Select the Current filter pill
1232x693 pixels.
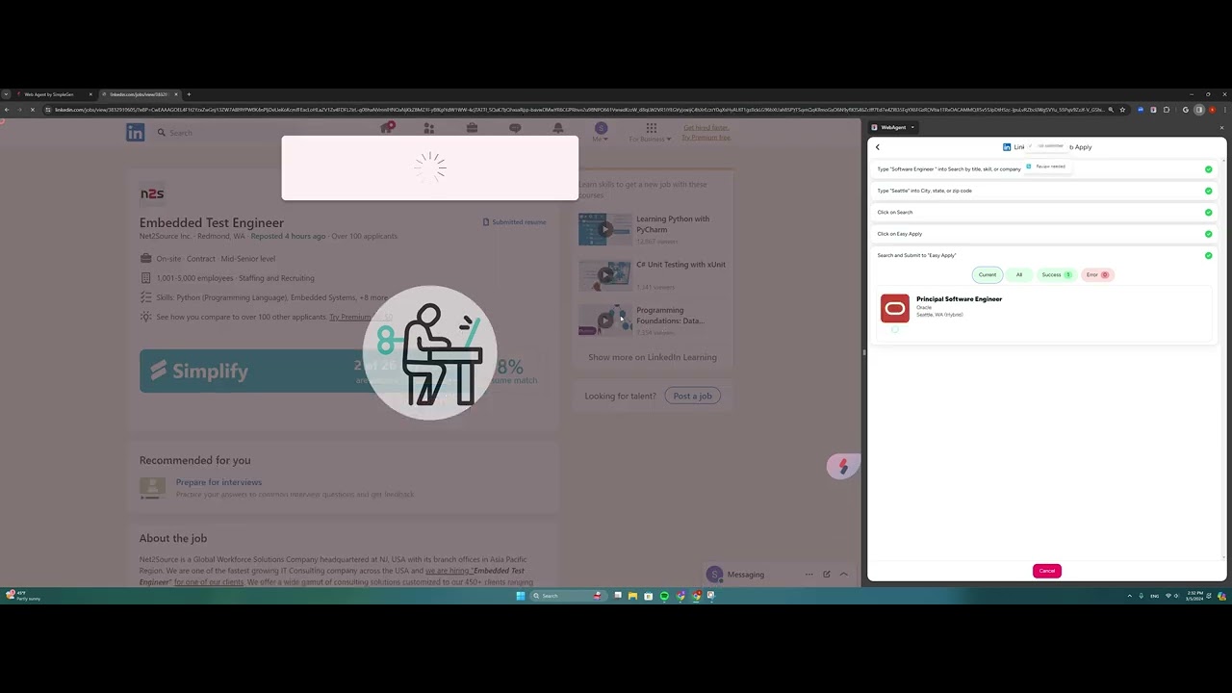point(988,275)
